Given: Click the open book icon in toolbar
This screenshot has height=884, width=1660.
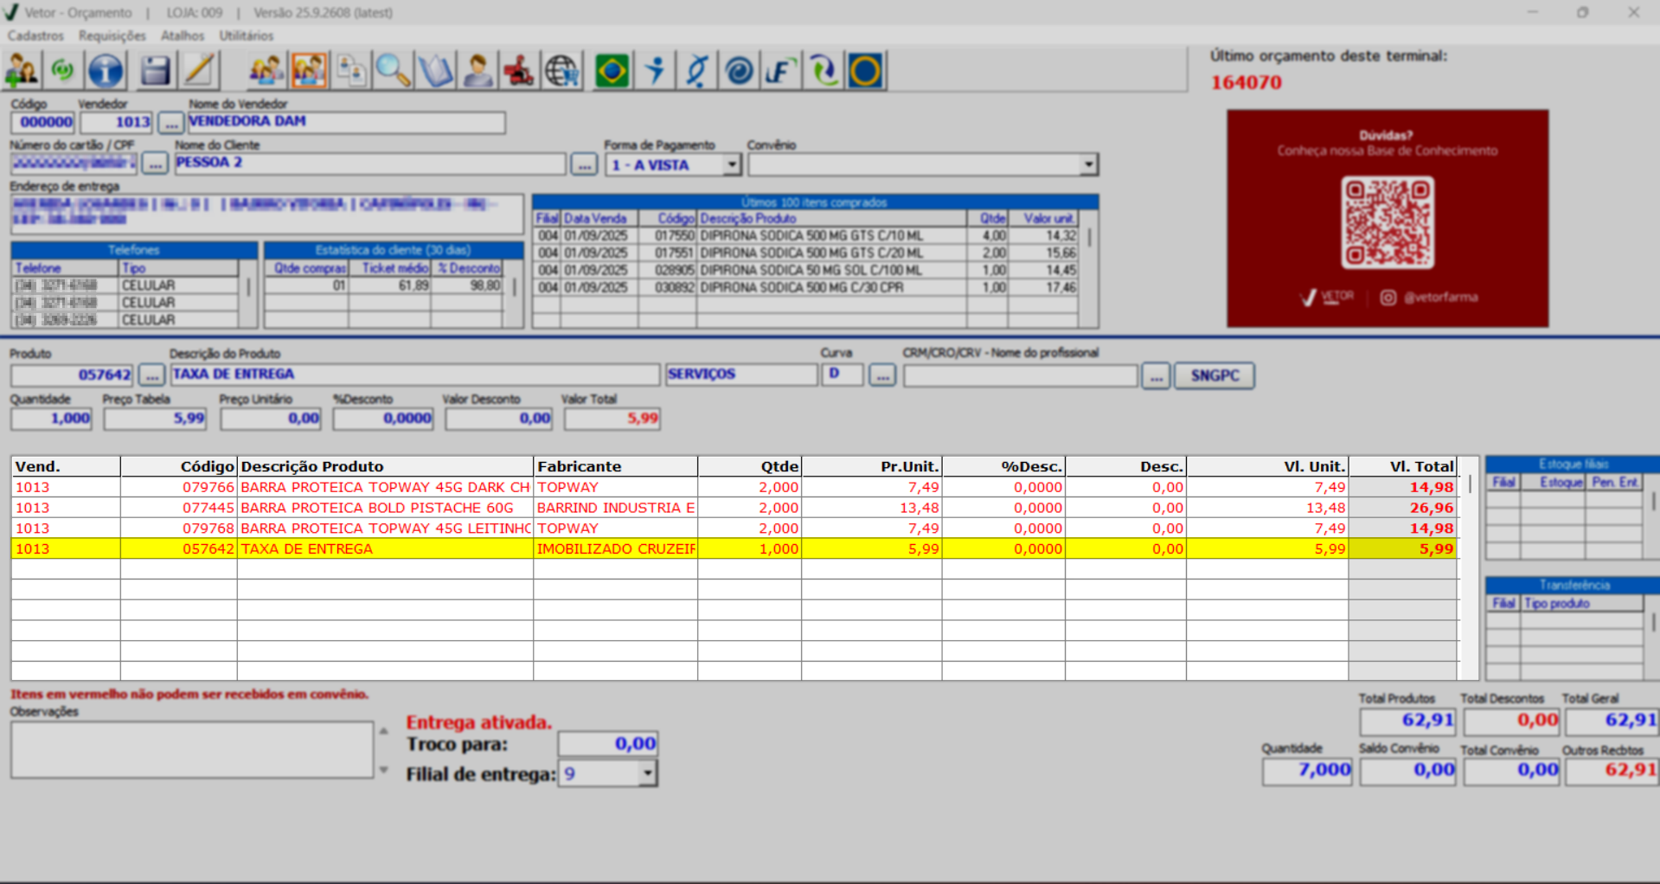Looking at the screenshot, I should (435, 71).
